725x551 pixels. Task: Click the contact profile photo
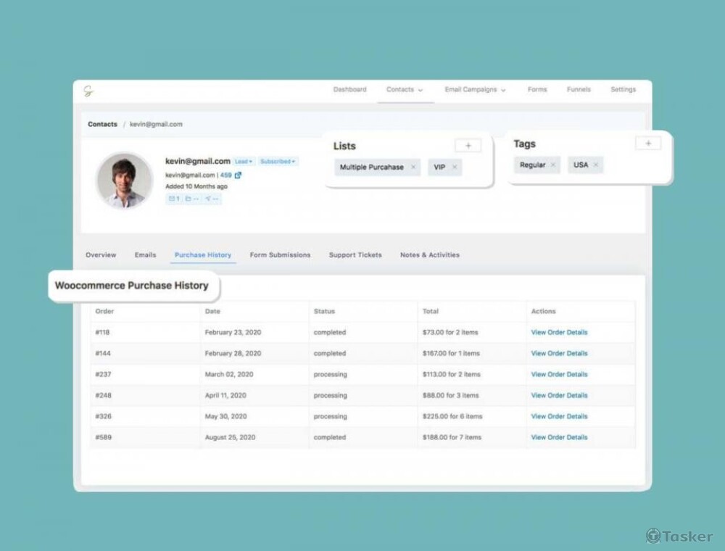click(x=124, y=181)
